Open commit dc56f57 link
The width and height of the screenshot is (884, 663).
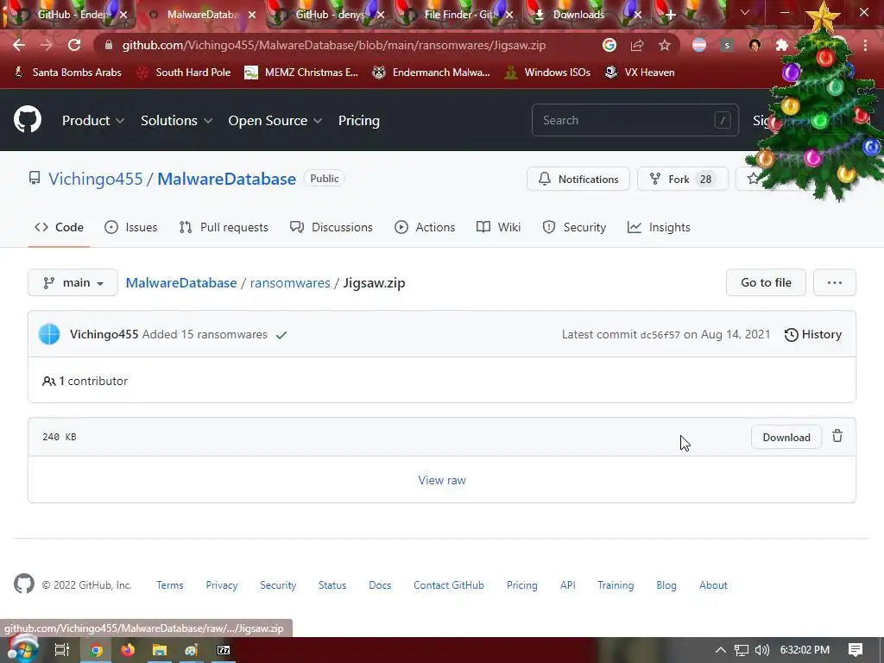[x=660, y=335]
